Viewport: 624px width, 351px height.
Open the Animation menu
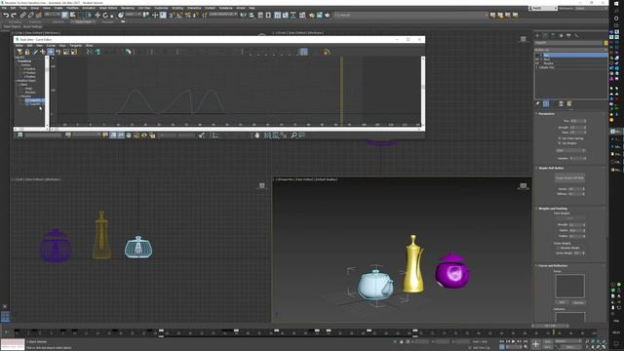click(x=89, y=8)
